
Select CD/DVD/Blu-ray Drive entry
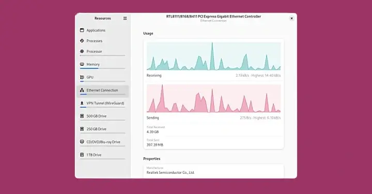coord(102,143)
